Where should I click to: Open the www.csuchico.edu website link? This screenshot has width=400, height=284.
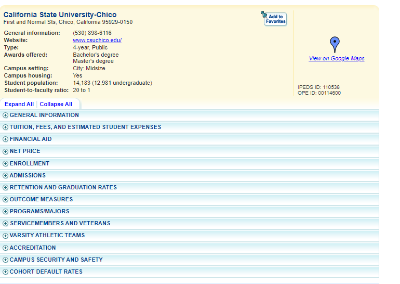pyautogui.click(x=97, y=40)
